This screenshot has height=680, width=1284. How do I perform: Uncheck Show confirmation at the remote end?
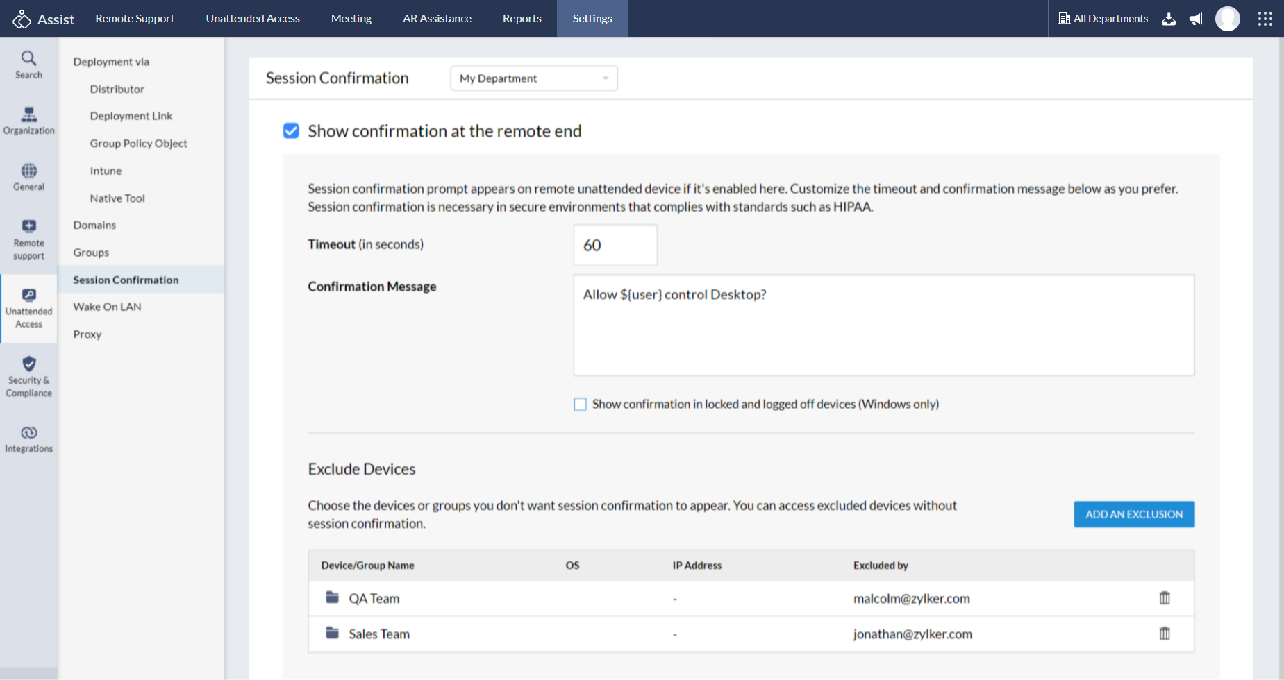291,131
